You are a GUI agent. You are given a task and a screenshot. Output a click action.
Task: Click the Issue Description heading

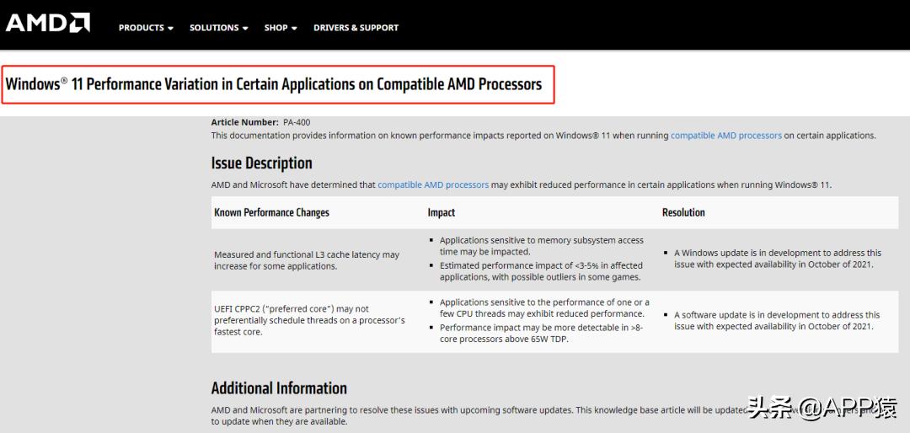pyautogui.click(x=261, y=163)
